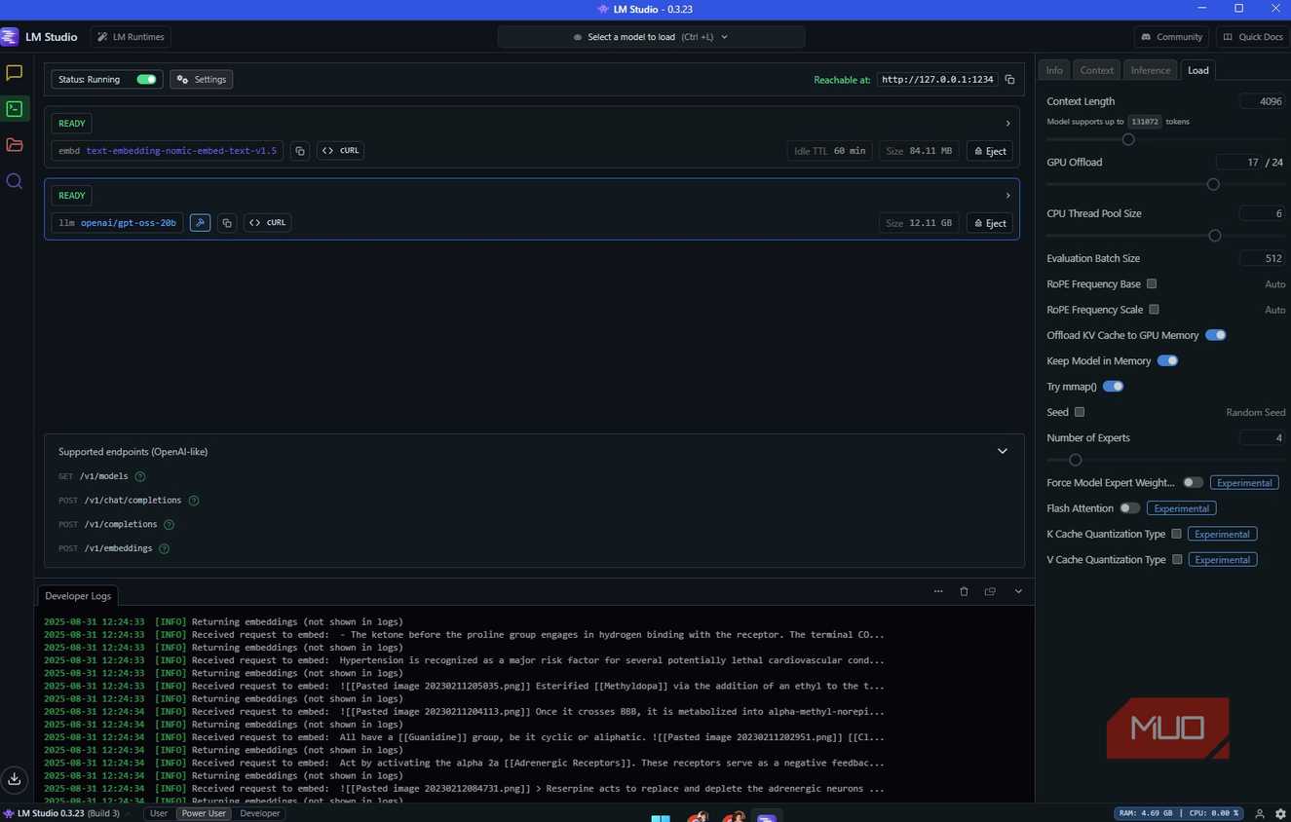1291x822 pixels.
Task: Open the Chat view in sidebar
Action: tap(15, 73)
